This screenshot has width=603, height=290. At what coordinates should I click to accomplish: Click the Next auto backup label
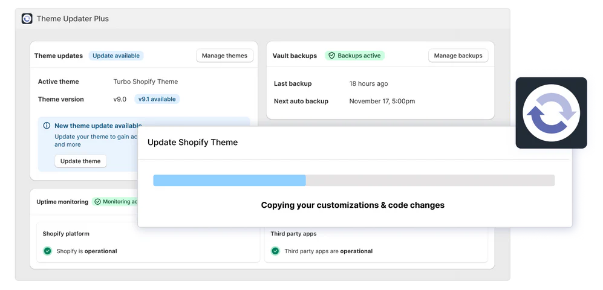(301, 101)
